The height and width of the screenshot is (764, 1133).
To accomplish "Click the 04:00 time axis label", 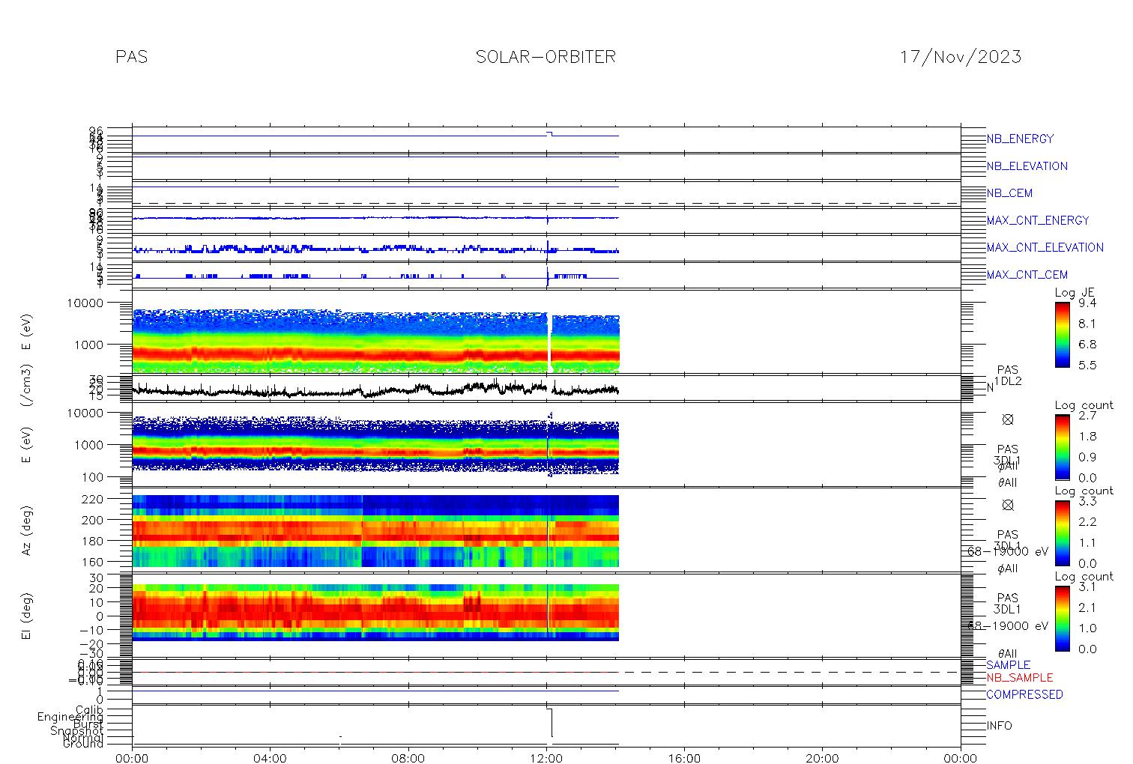I will (270, 758).
